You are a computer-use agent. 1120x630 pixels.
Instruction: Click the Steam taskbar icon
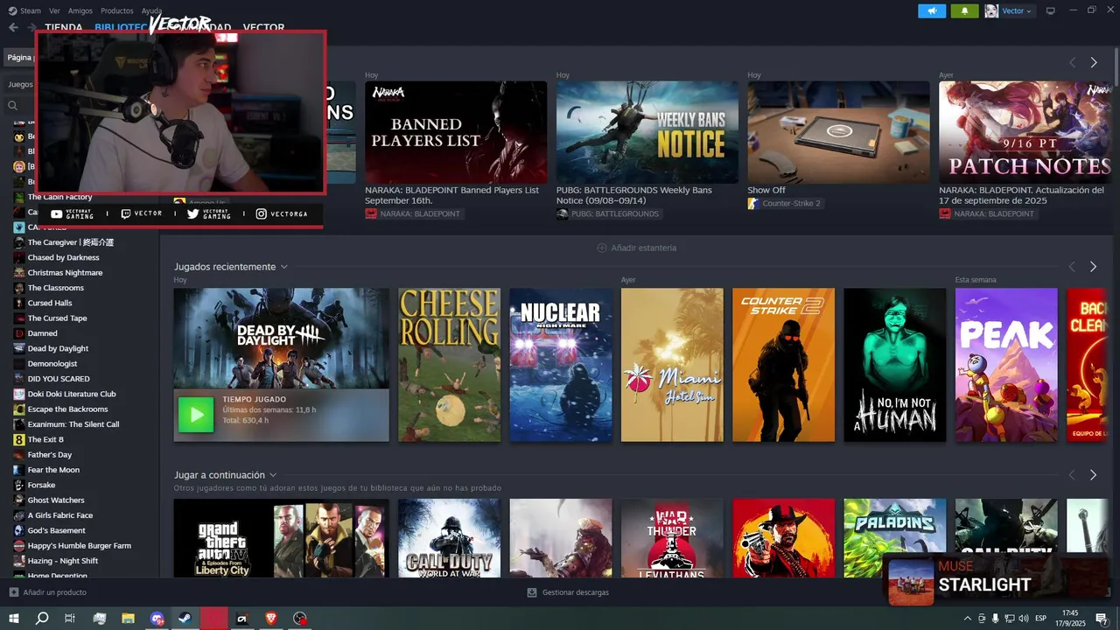tap(185, 619)
